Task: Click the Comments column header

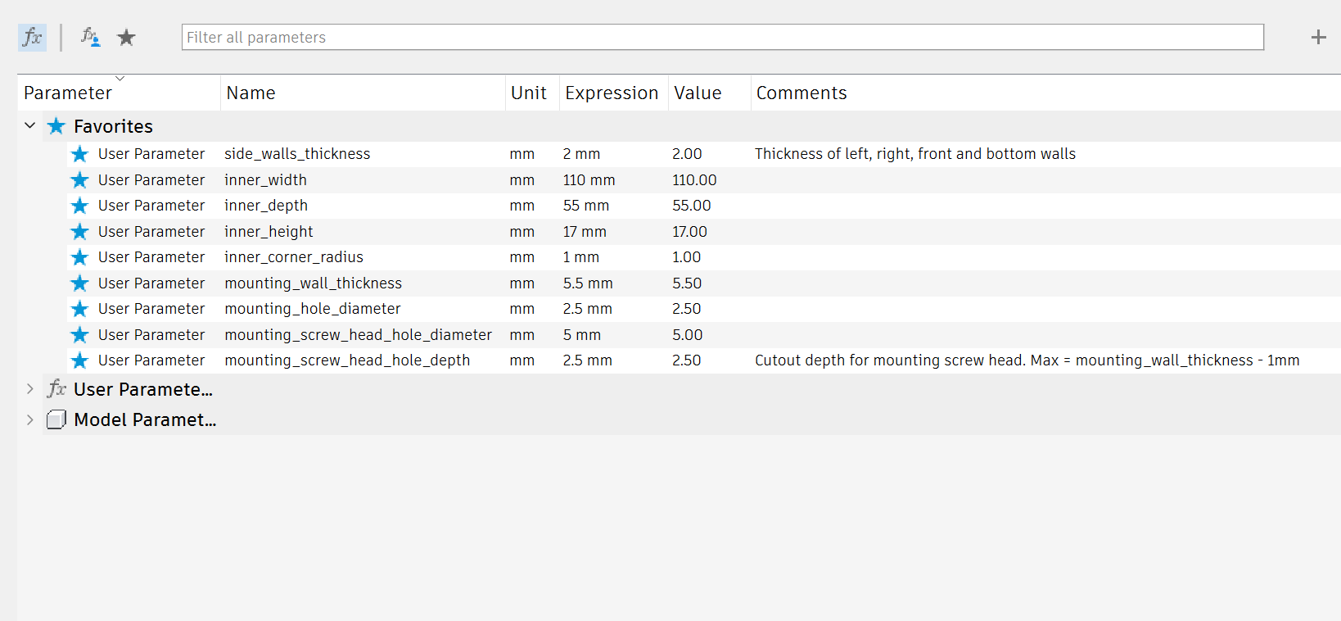Action: [x=1045, y=93]
